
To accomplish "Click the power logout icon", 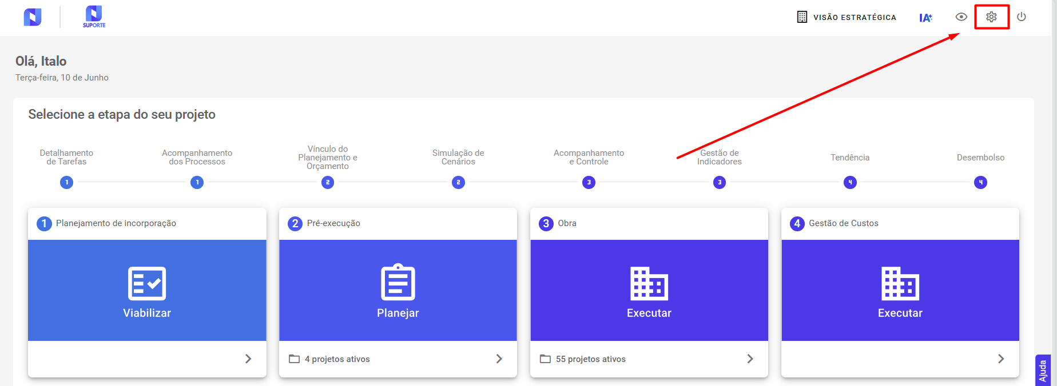I will click(1022, 17).
